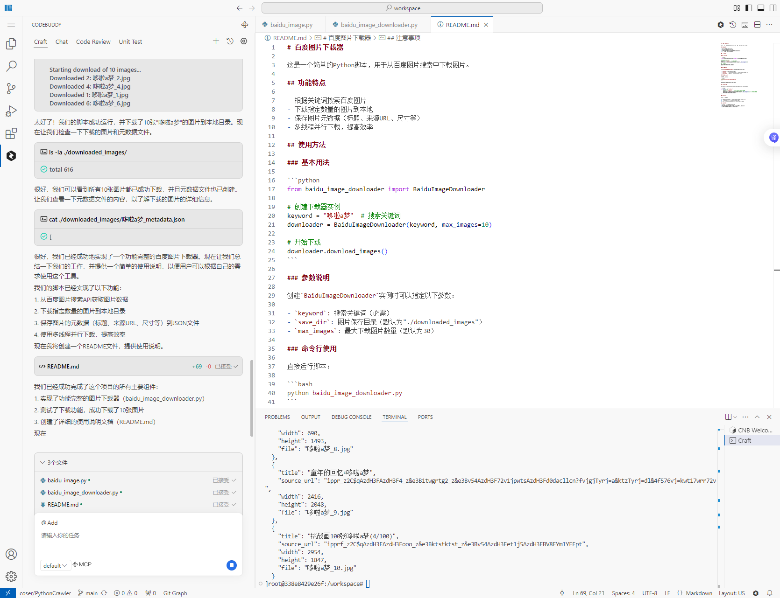Open markdown preview to the side
This screenshot has height=598, width=780.
745,25
